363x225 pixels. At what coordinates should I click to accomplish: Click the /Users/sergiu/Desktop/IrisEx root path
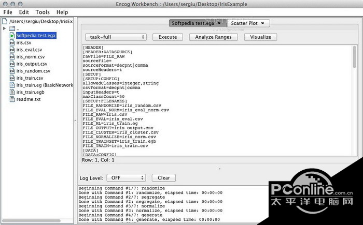tap(41, 22)
